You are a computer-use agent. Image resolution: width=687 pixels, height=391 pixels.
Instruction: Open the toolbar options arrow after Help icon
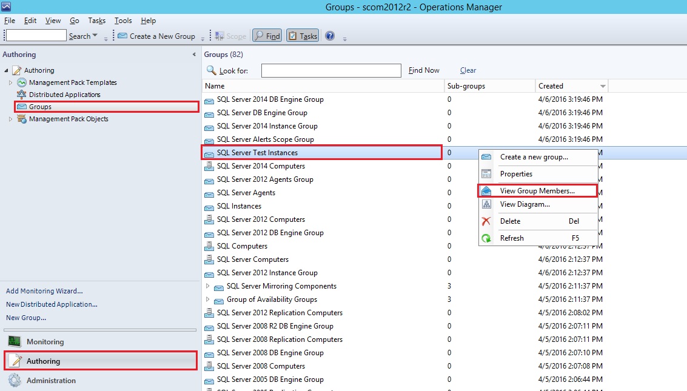point(345,39)
